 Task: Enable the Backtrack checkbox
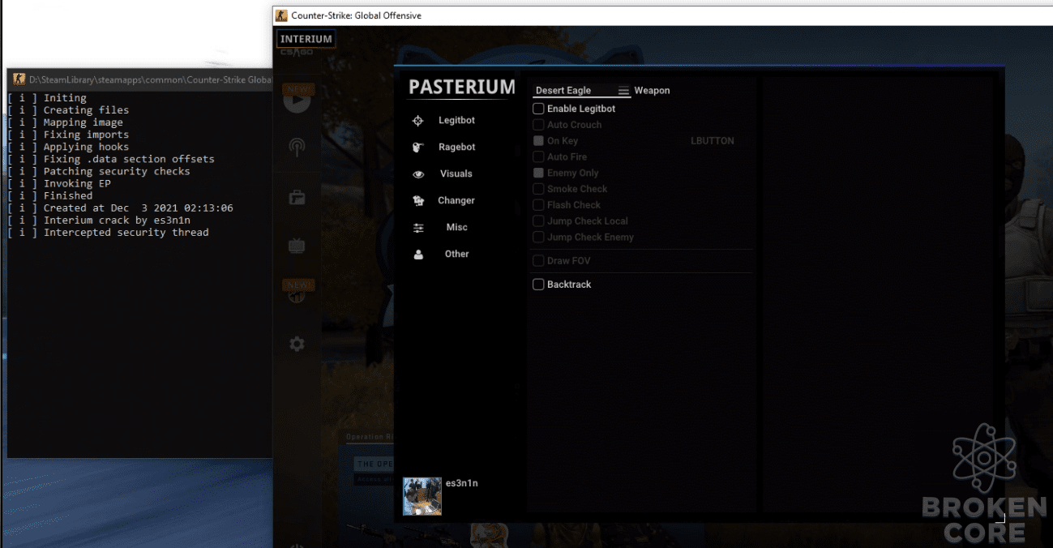(x=538, y=285)
